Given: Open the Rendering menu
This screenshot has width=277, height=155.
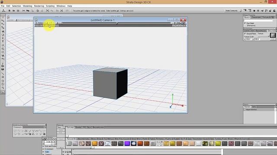Looking at the screenshot, I should tap(39, 6).
